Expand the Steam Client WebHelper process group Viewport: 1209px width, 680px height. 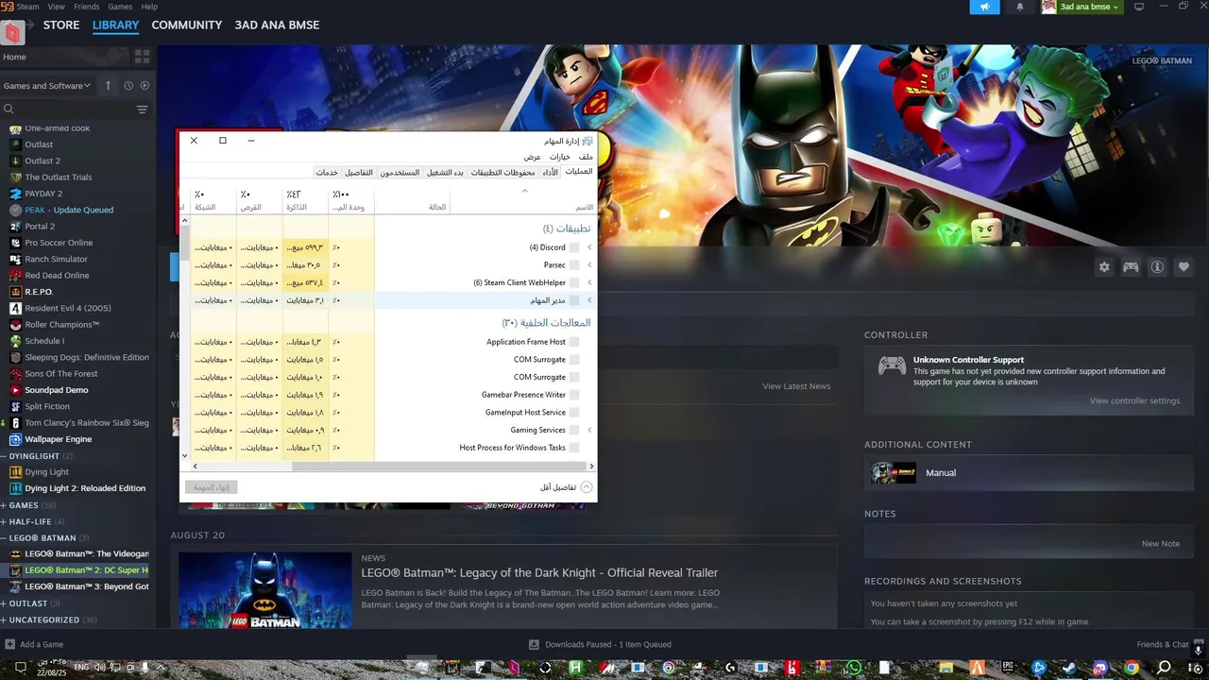[589, 282]
